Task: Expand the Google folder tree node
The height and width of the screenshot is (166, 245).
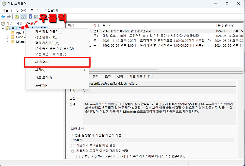Action: (7, 37)
